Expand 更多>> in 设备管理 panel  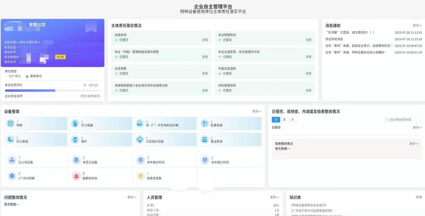[x=257, y=111]
